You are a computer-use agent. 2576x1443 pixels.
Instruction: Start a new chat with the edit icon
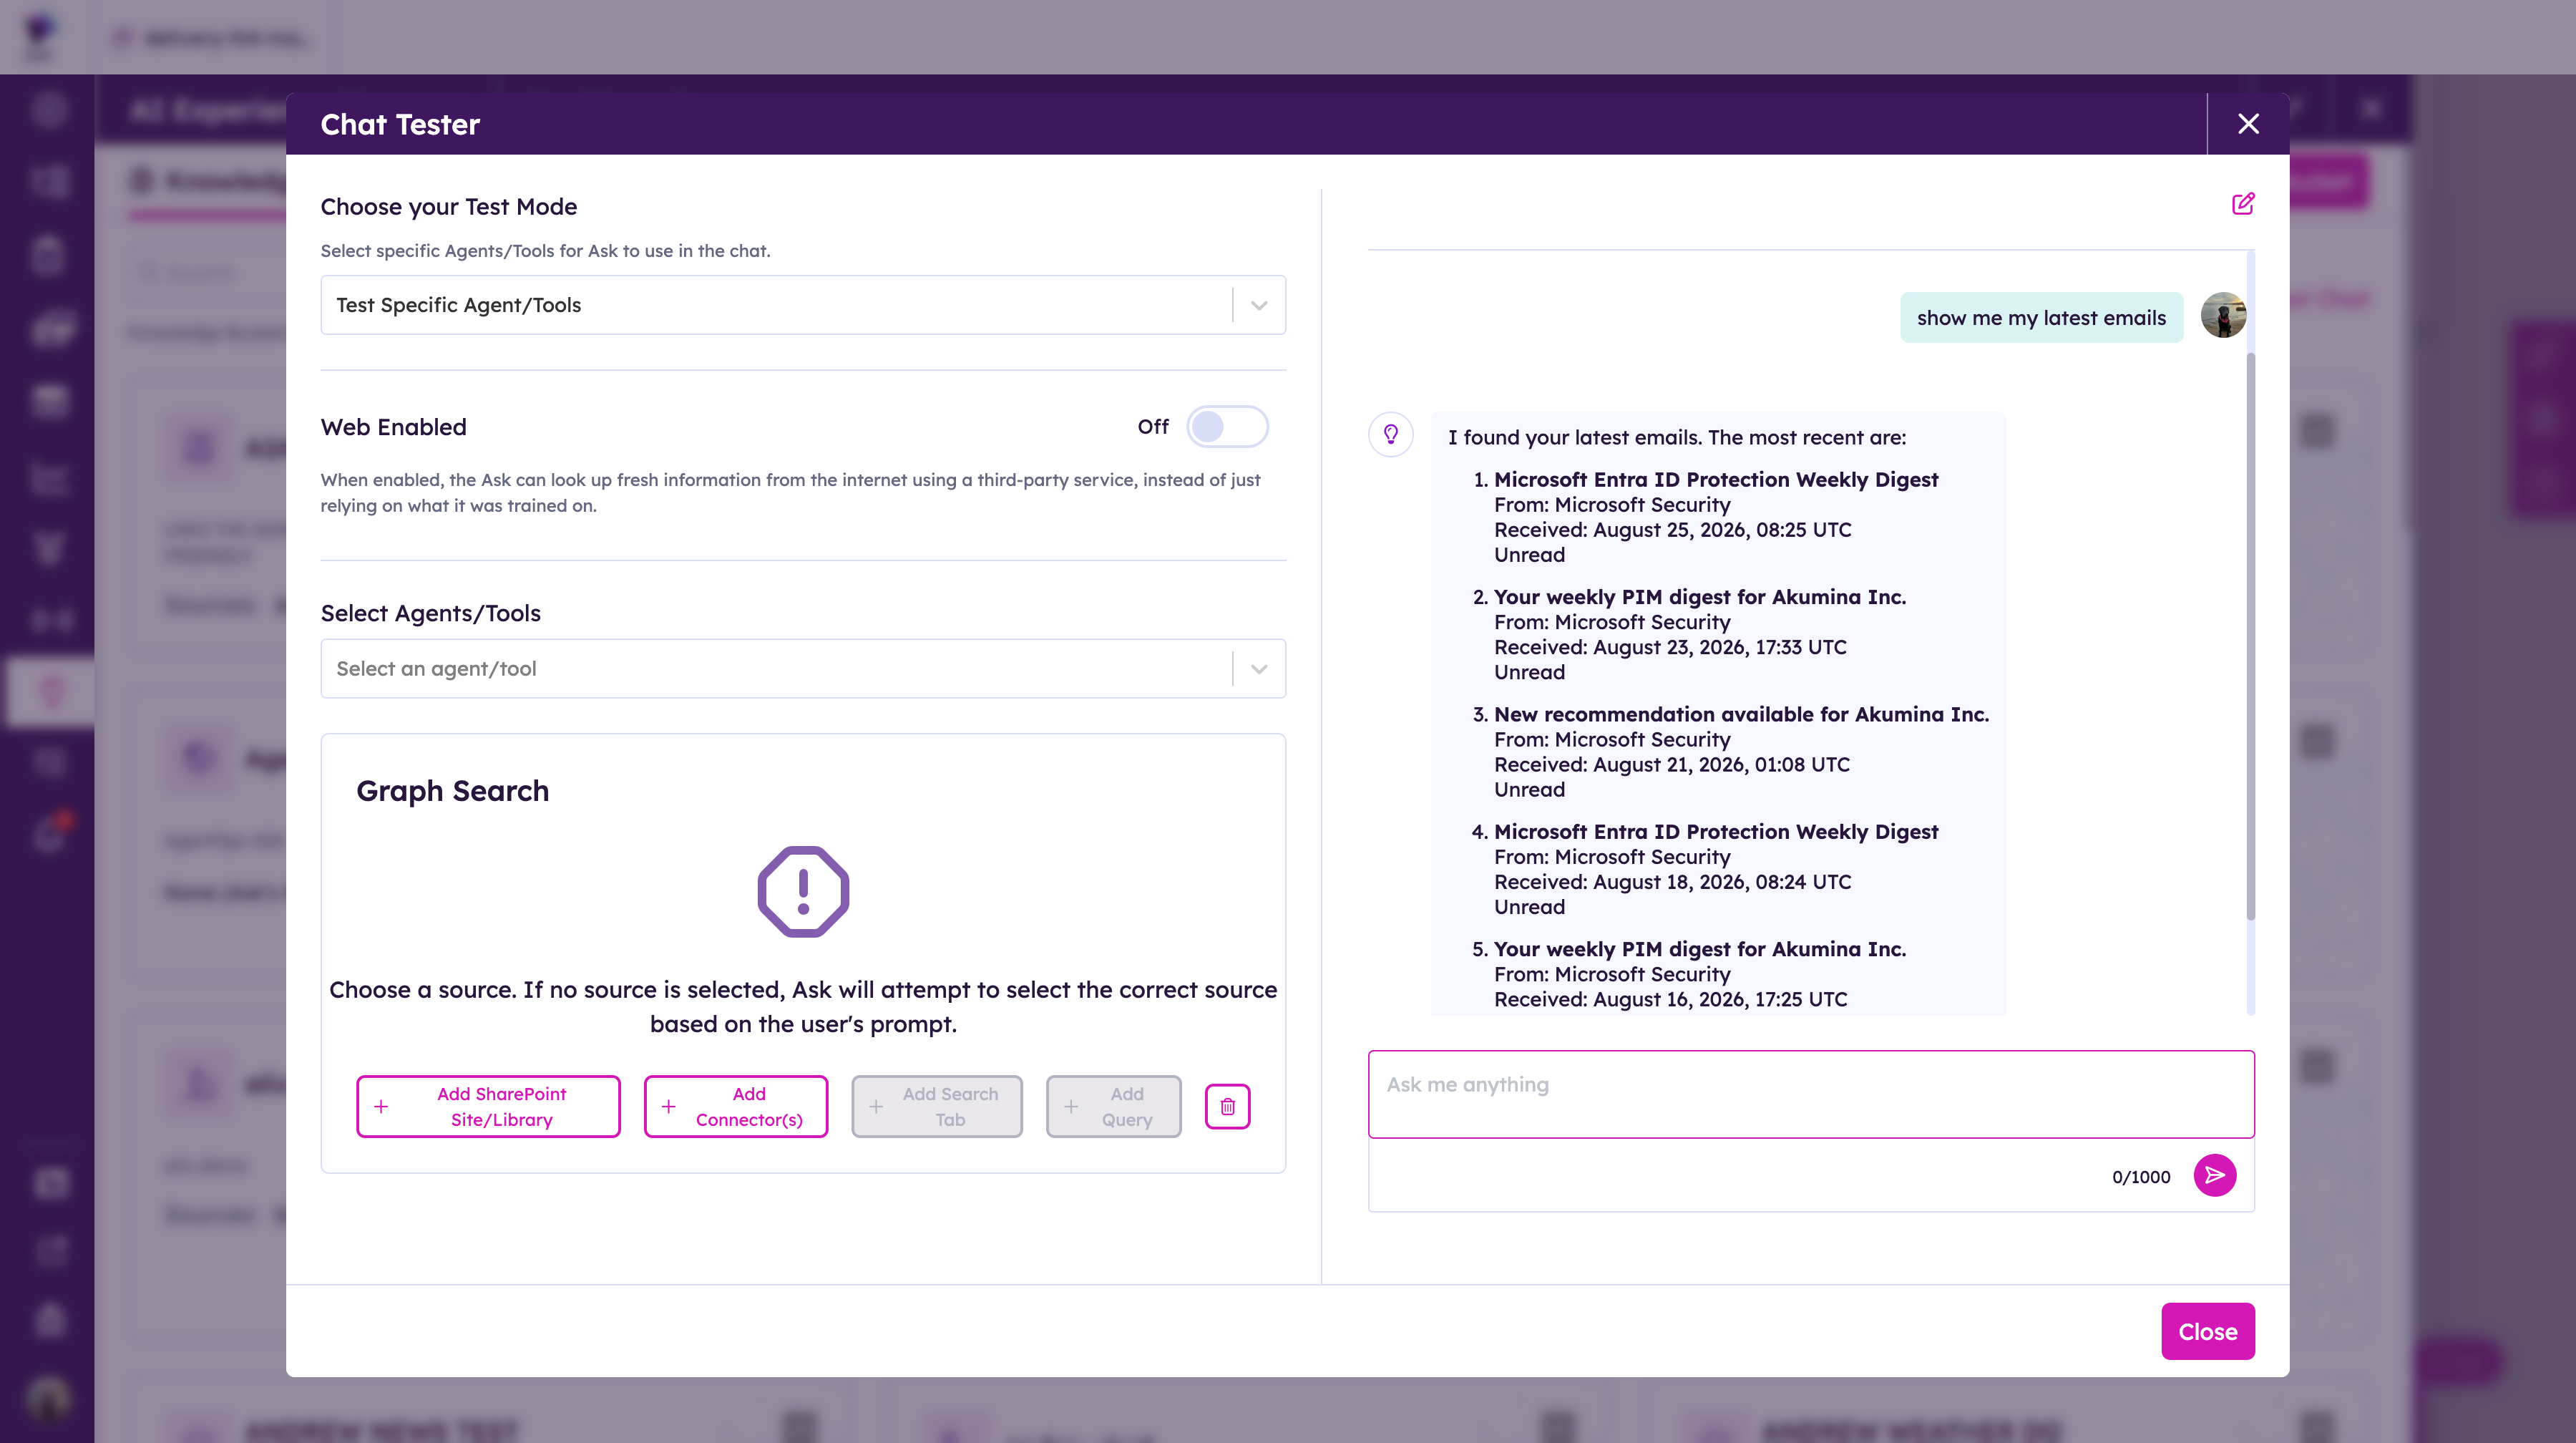(x=2243, y=204)
